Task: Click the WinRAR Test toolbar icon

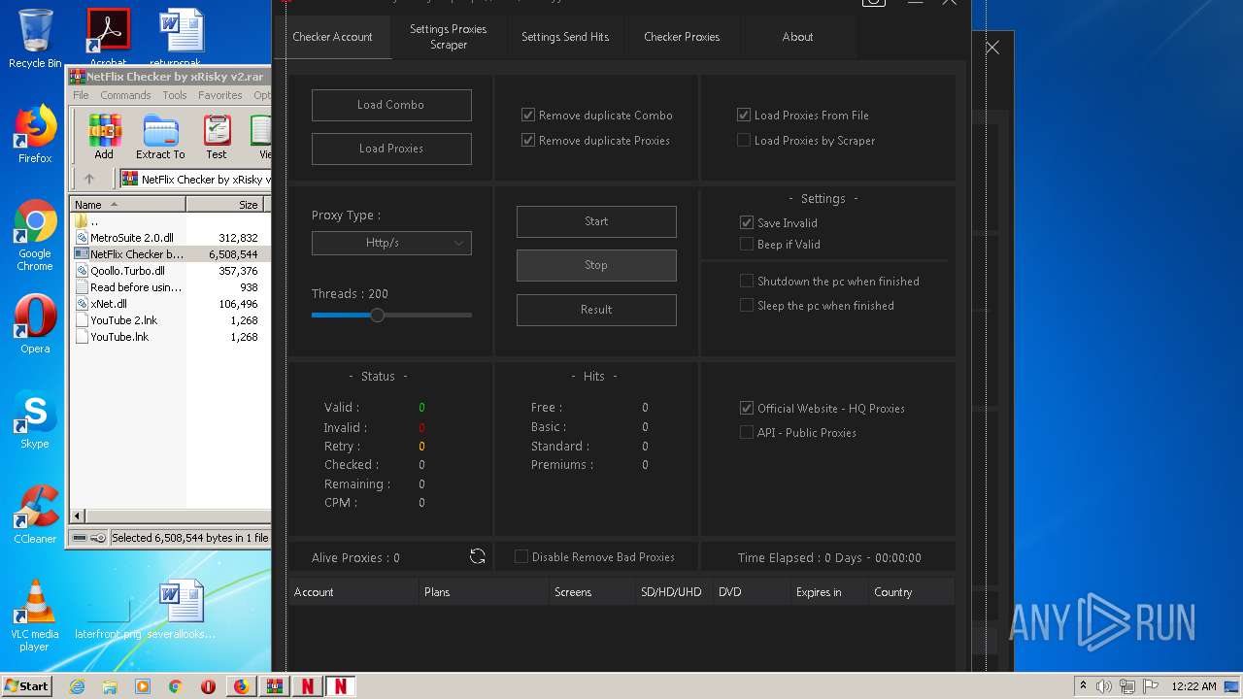Action: pyautogui.click(x=217, y=137)
